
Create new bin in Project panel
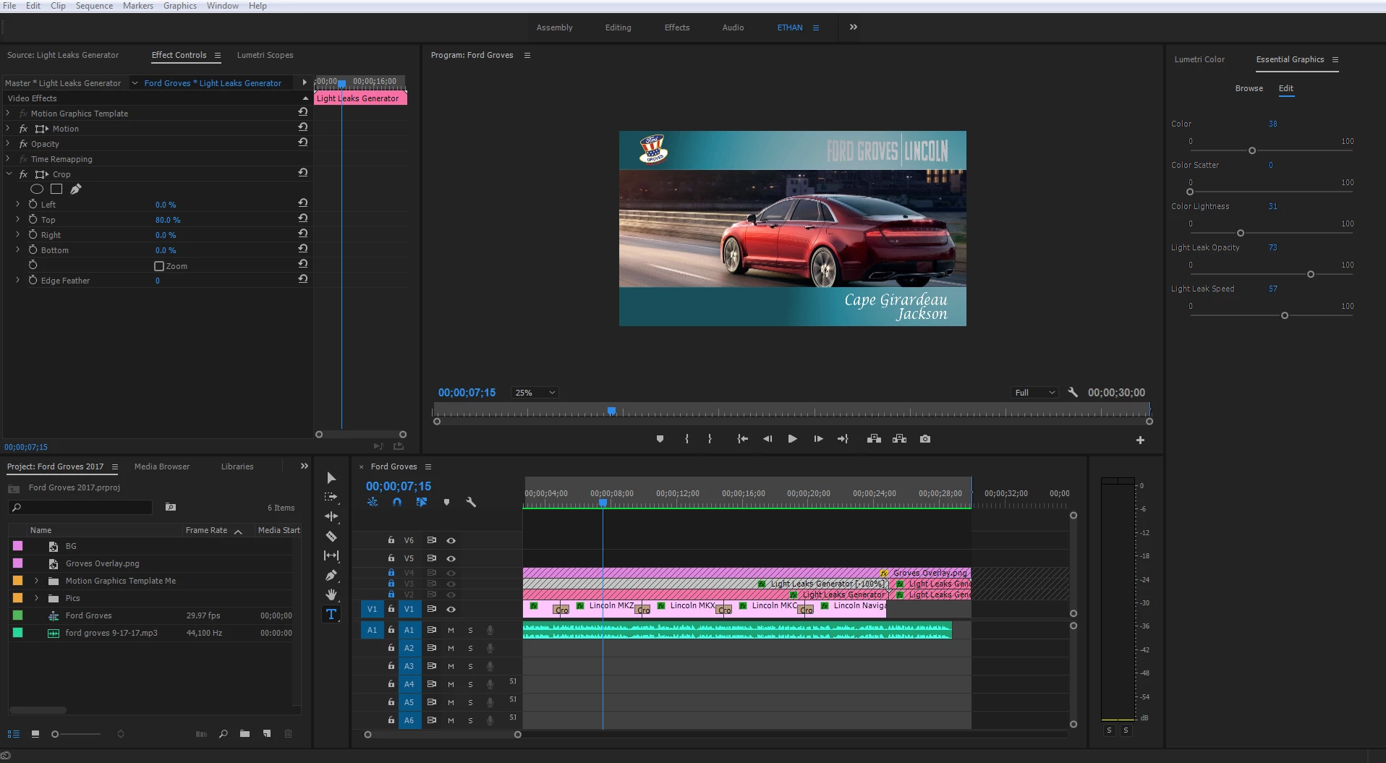tap(245, 734)
